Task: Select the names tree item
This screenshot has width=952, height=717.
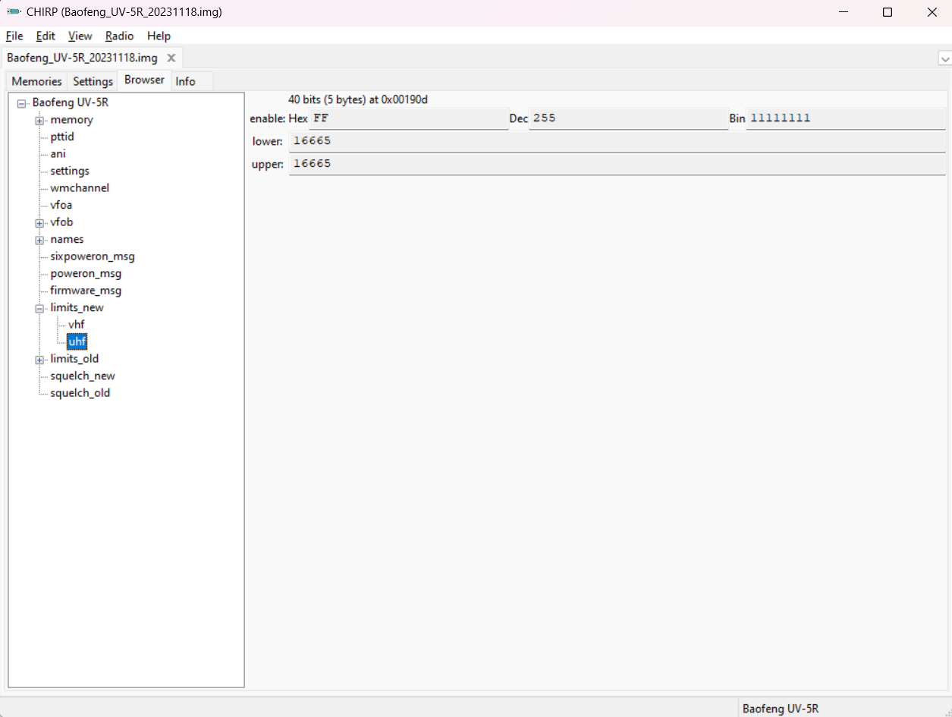Action: click(68, 239)
